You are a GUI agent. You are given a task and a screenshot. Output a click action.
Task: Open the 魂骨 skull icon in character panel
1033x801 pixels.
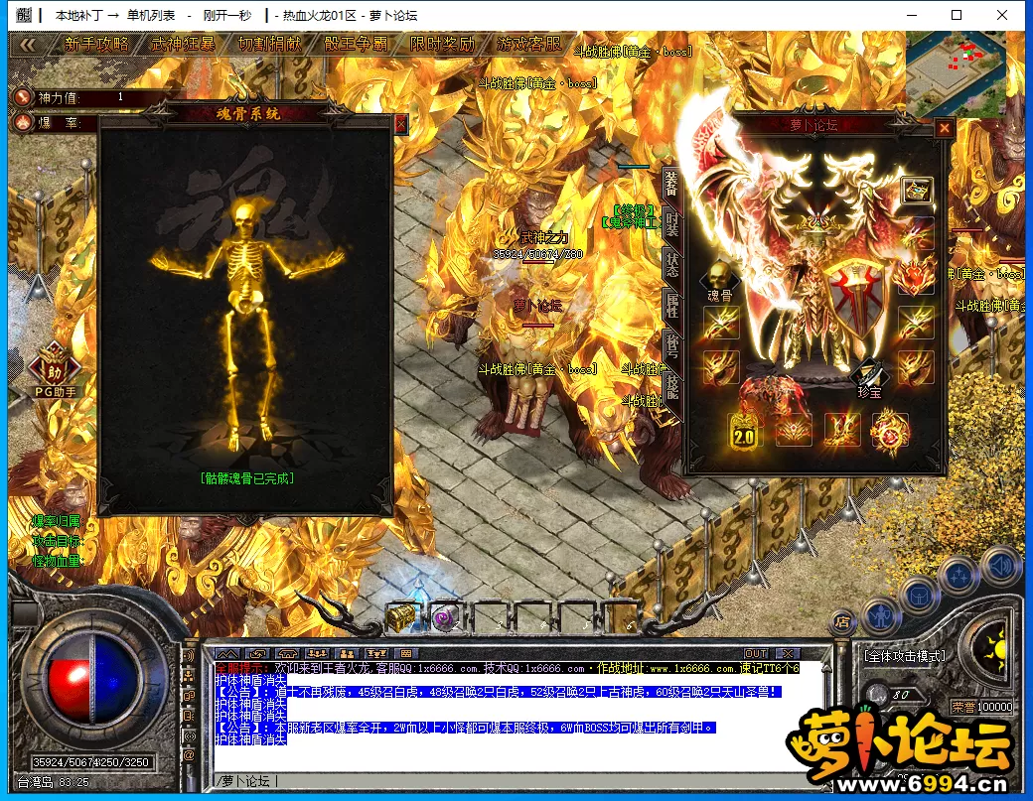pyautogui.click(x=719, y=282)
